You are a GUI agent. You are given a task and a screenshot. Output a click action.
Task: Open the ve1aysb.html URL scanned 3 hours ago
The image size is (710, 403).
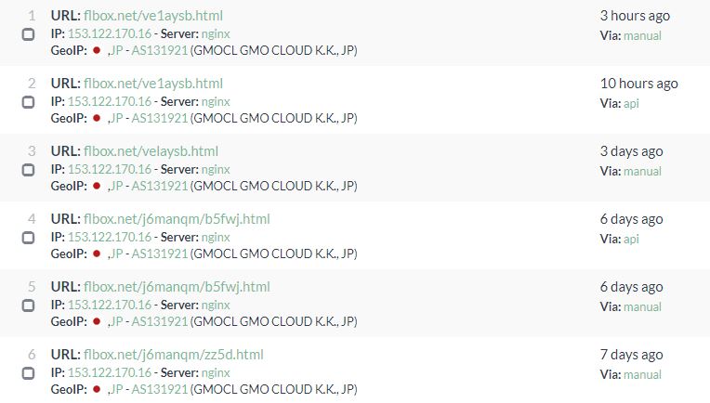pos(152,16)
